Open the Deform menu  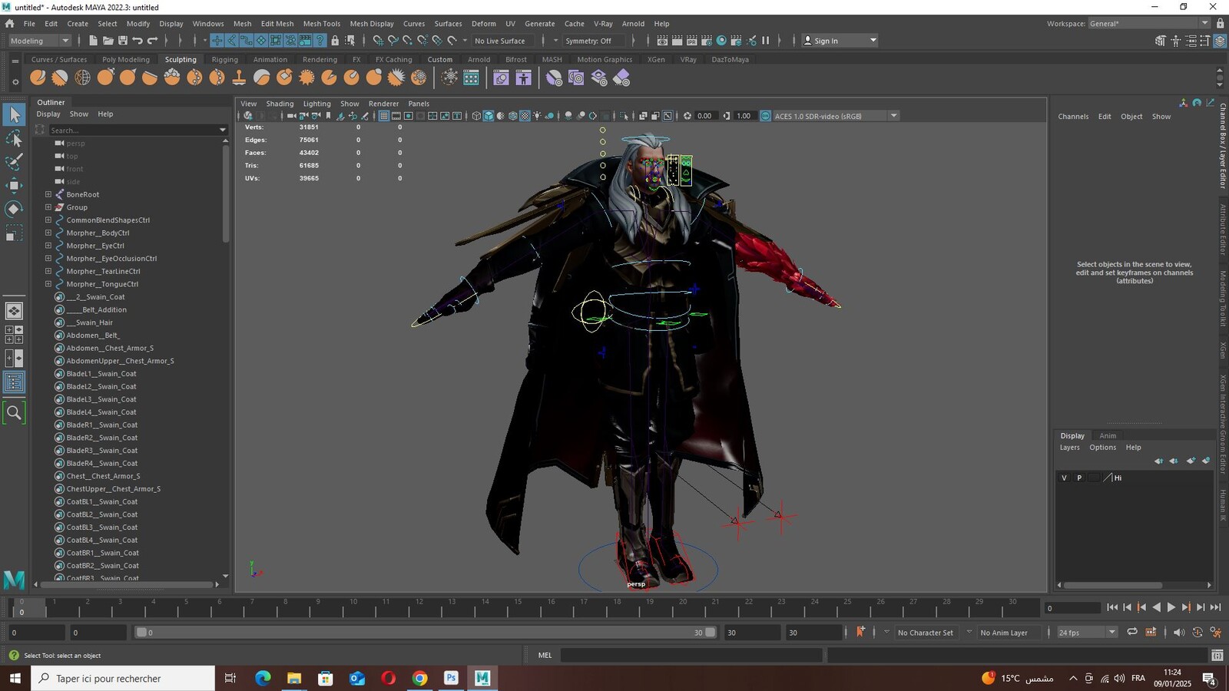tap(483, 24)
